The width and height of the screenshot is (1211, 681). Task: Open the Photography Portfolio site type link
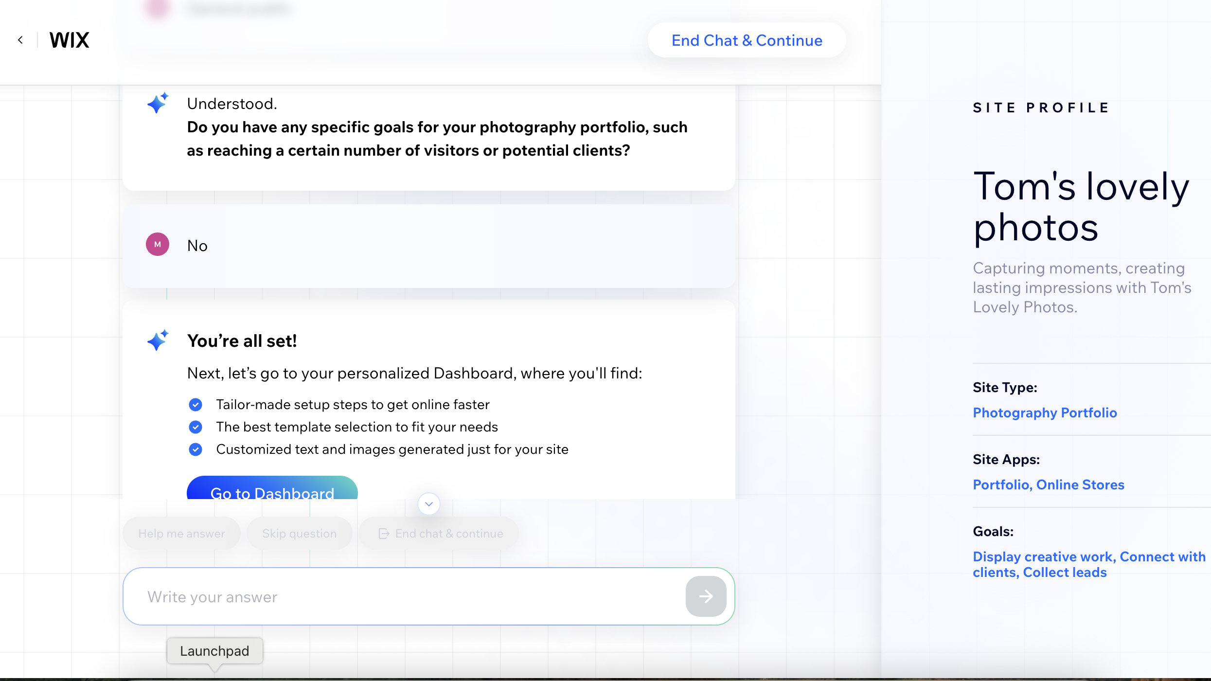click(1045, 412)
